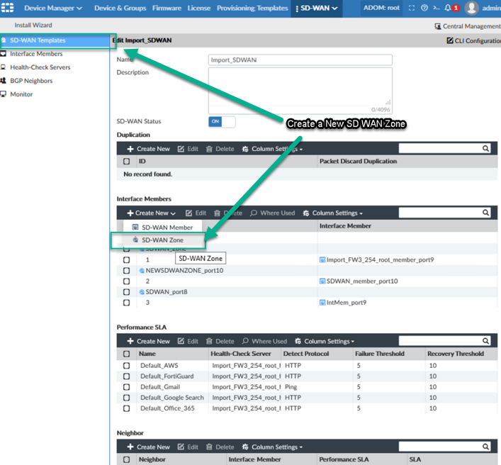Check the Default_AWS row checkbox
Screen dimensions: 501x465
click(x=127, y=366)
